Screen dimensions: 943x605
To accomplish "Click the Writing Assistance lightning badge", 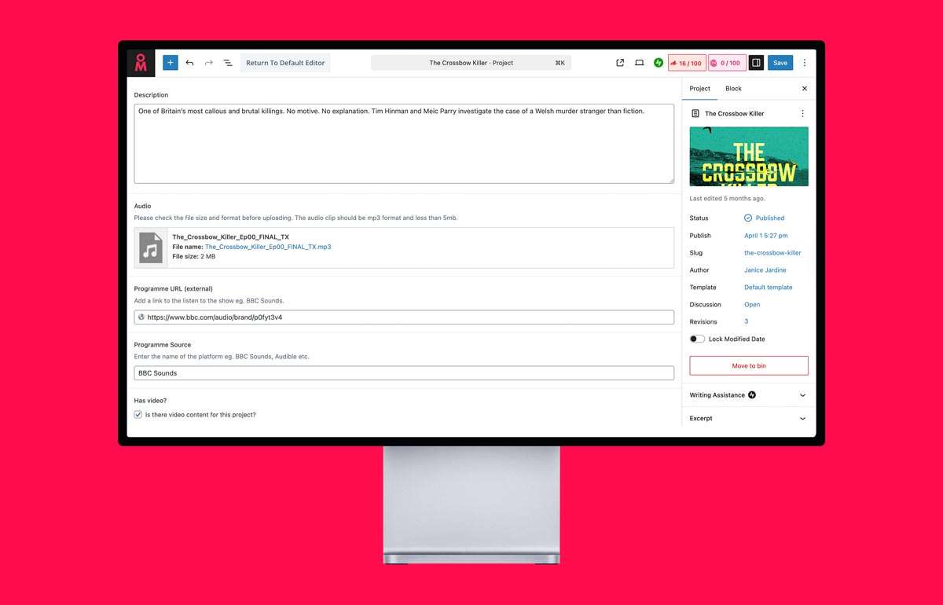I will [752, 395].
